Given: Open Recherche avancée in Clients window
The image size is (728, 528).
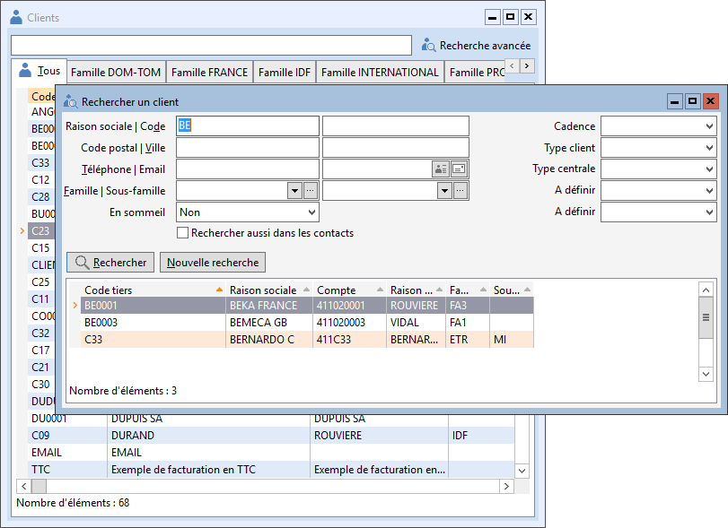Looking at the screenshot, I should [x=477, y=46].
